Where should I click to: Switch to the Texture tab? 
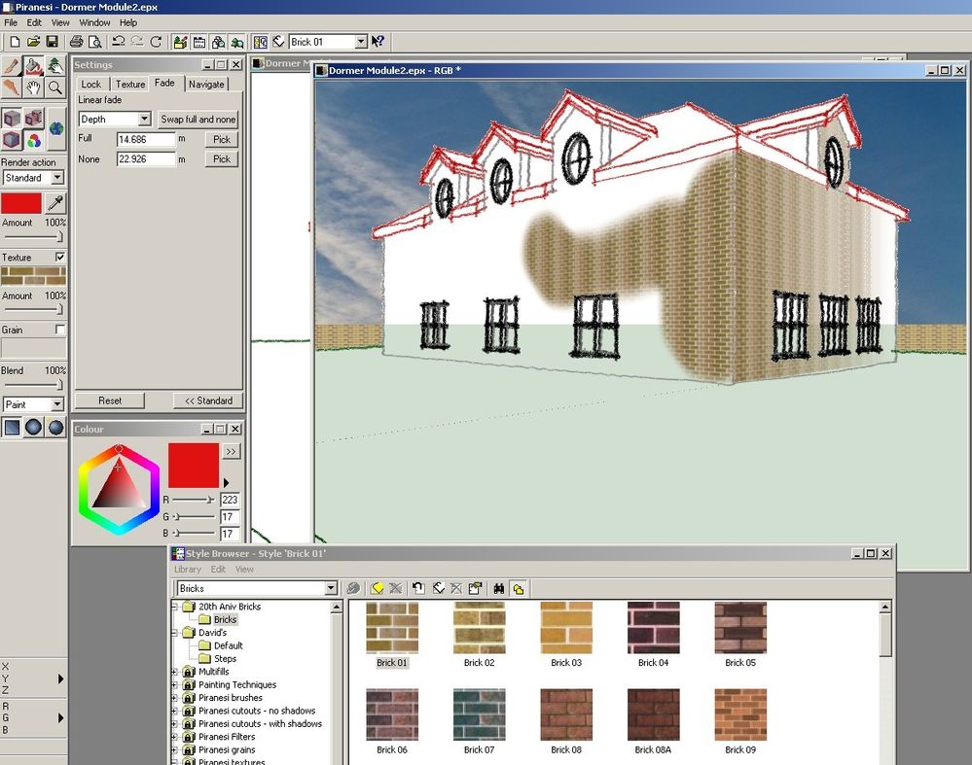[x=130, y=85]
